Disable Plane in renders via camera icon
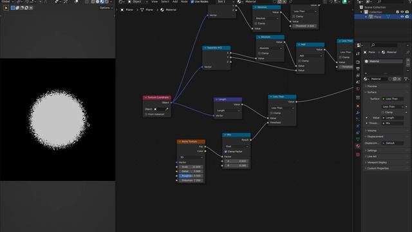412x232 pixels. pos(407,17)
